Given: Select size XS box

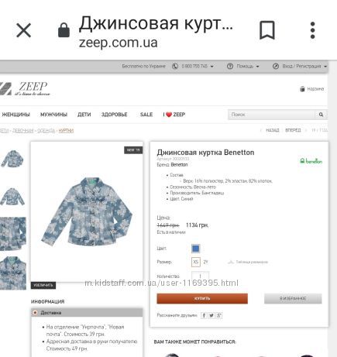Looking at the screenshot, I should pyautogui.click(x=196, y=262).
